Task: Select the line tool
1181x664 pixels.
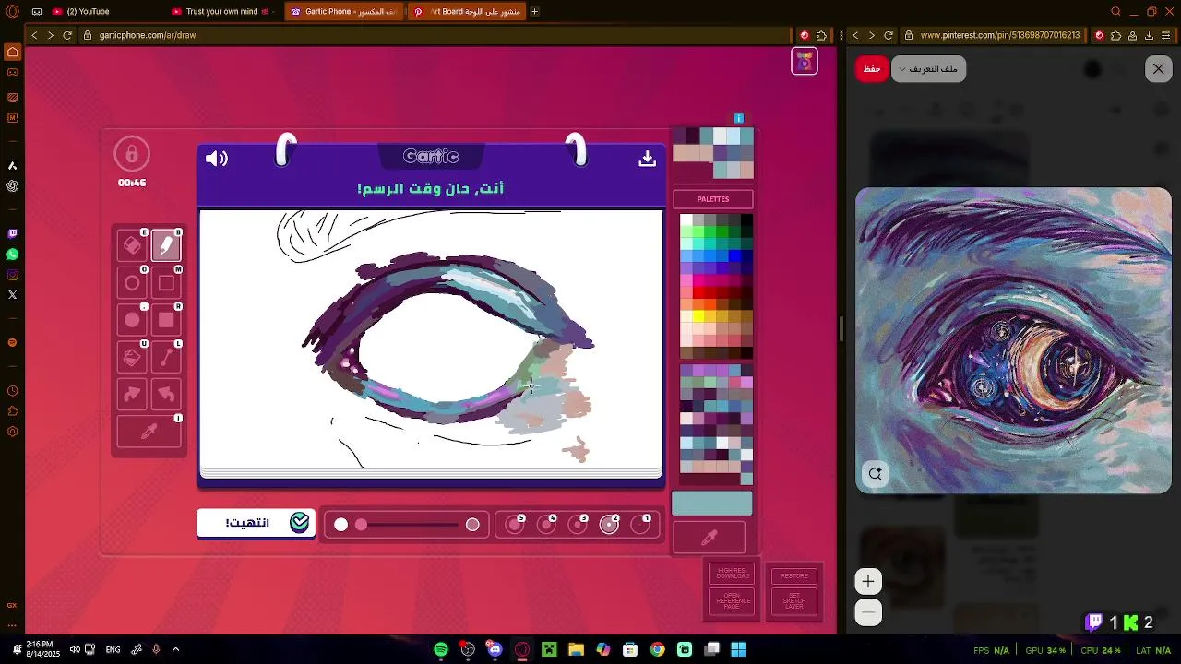Action: click(166, 357)
